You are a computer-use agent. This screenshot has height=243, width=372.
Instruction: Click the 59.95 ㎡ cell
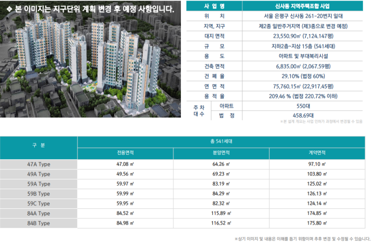click(x=125, y=204)
